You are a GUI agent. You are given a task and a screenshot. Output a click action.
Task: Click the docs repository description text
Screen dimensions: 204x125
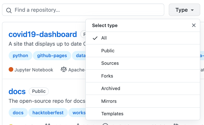[x=47, y=101]
